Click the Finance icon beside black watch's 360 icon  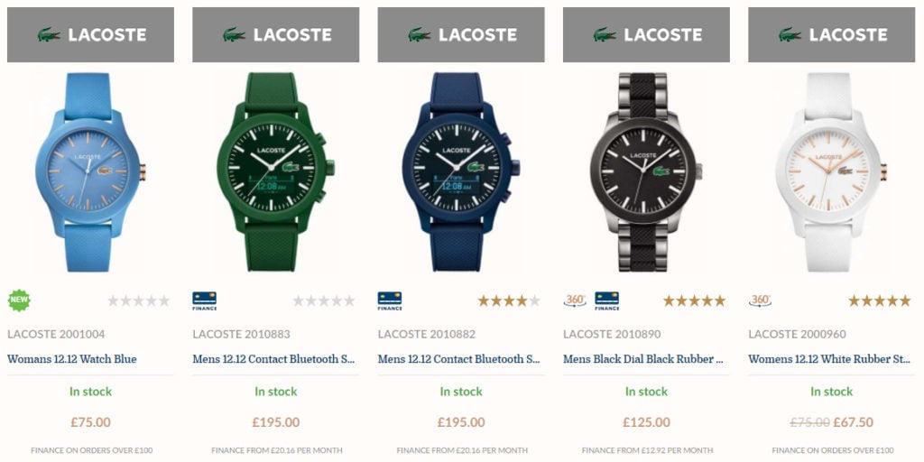coord(606,301)
